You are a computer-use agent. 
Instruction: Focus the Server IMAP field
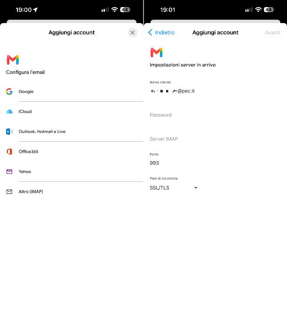click(x=215, y=139)
